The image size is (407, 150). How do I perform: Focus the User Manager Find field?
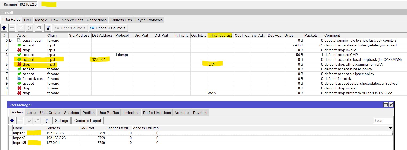[383, 121]
